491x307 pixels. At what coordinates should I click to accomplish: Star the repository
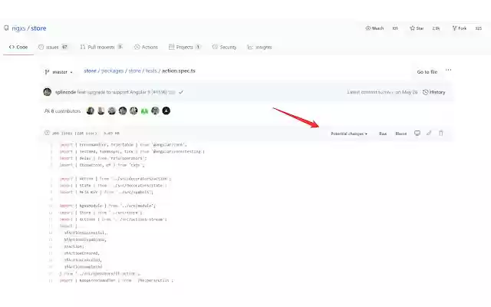coord(417,28)
